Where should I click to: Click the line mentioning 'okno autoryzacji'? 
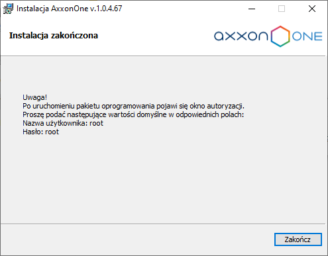pyautogui.click(x=133, y=106)
